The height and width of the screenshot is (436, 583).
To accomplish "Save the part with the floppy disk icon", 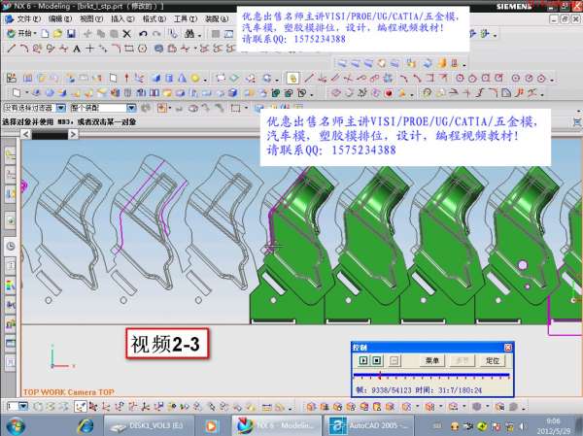I will (71, 34).
